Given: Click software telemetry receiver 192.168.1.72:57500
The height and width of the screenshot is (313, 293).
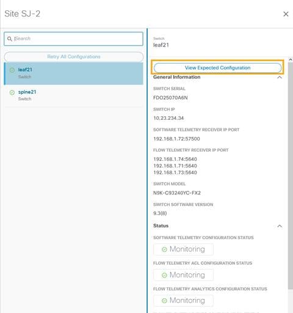Looking at the screenshot, I should 176,139.
